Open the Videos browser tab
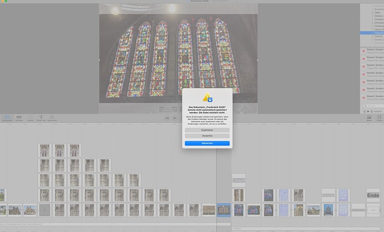 (x=379, y=118)
